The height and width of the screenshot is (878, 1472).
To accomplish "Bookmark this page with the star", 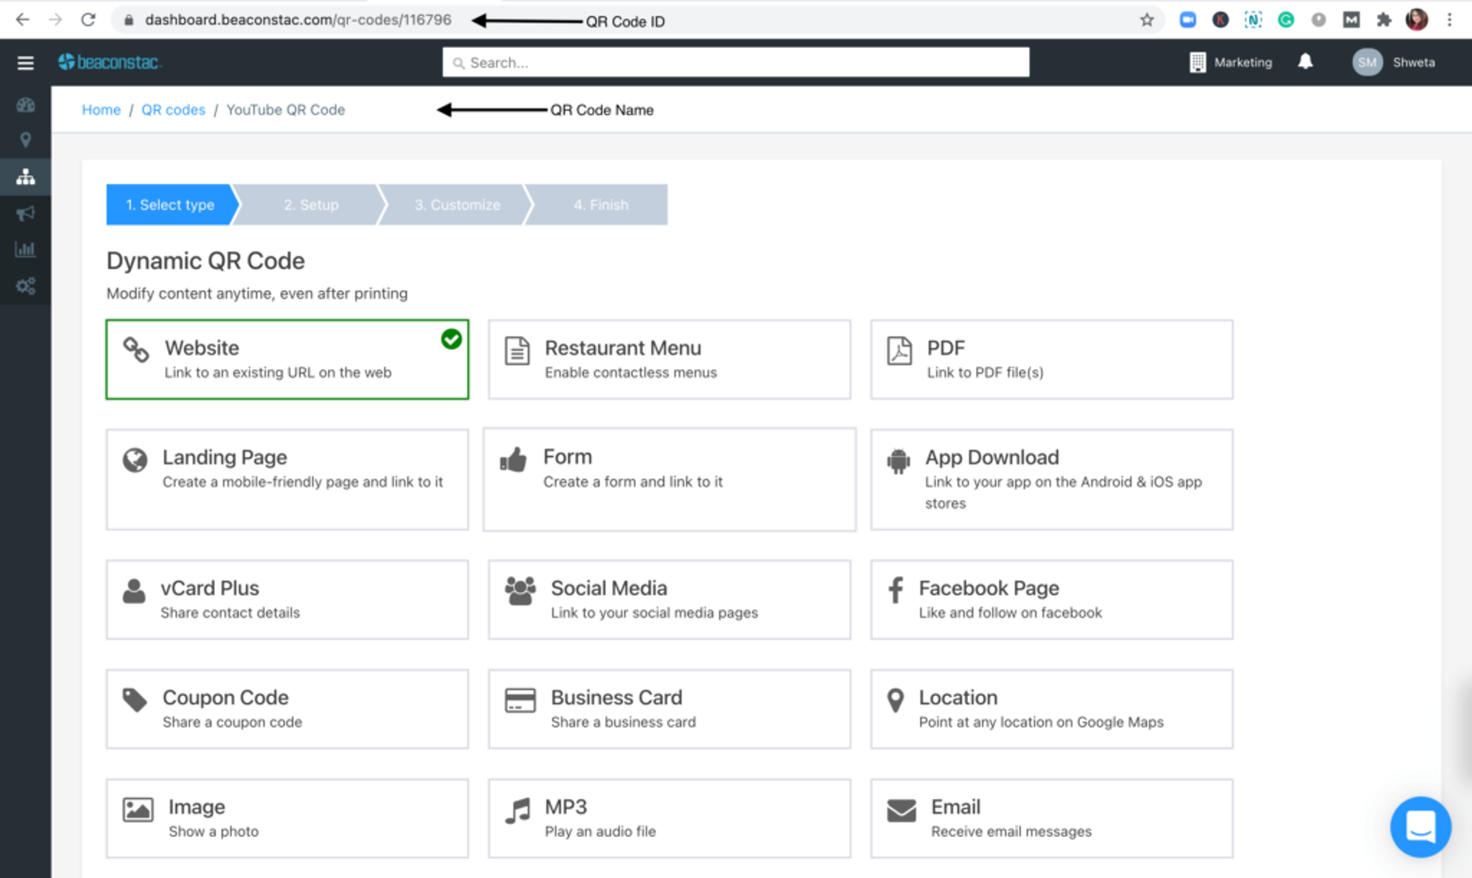I will (1147, 20).
